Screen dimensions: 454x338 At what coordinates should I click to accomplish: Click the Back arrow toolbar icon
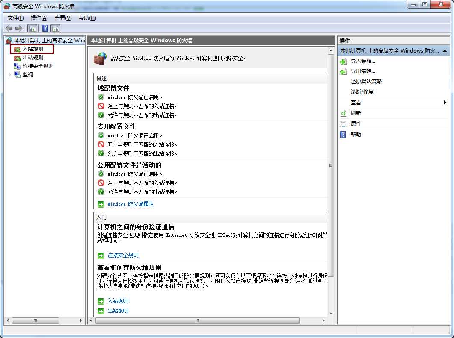click(x=9, y=28)
